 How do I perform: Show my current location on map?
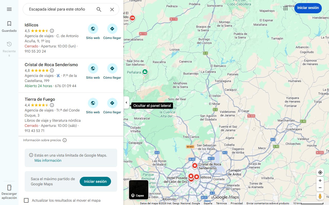point(320,172)
